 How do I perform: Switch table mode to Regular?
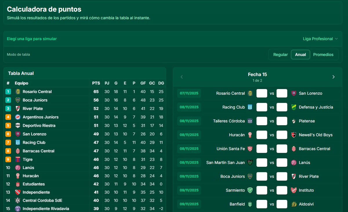click(280, 55)
